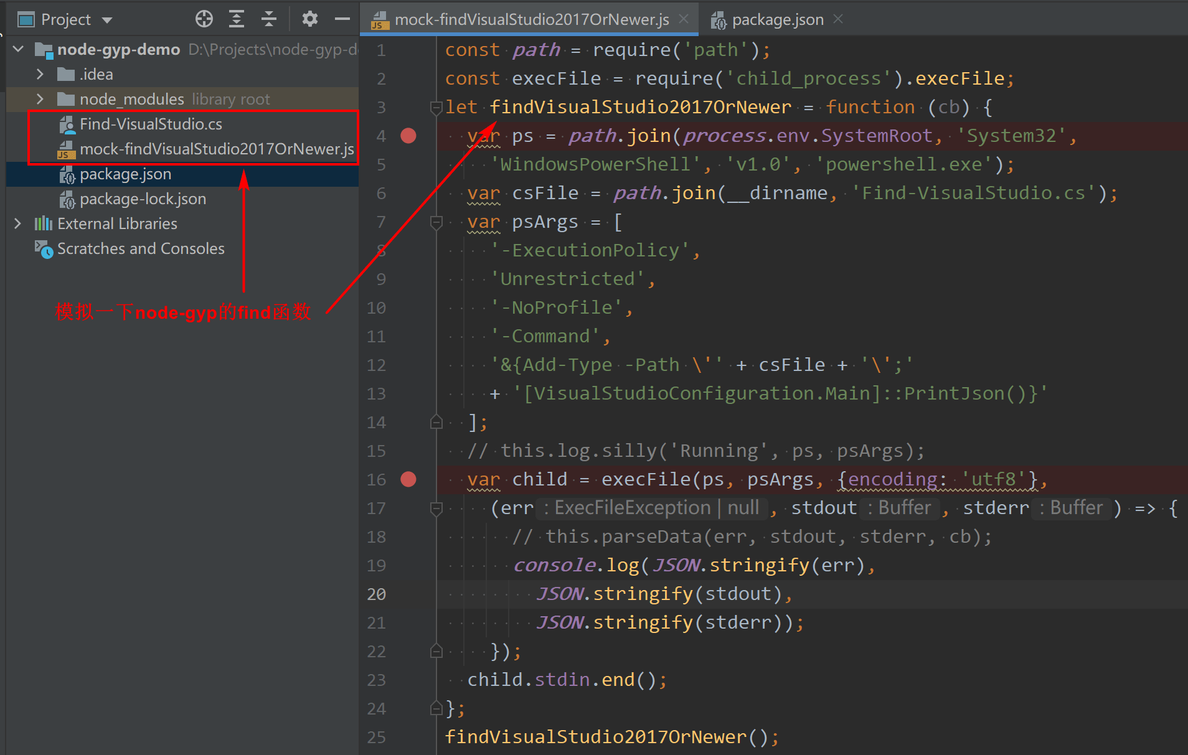Click the locate/select opened file crosshair icon

(204, 19)
